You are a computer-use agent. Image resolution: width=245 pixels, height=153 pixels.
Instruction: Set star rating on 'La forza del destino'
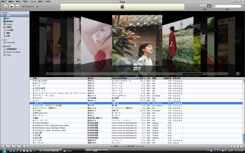[x=178, y=123]
